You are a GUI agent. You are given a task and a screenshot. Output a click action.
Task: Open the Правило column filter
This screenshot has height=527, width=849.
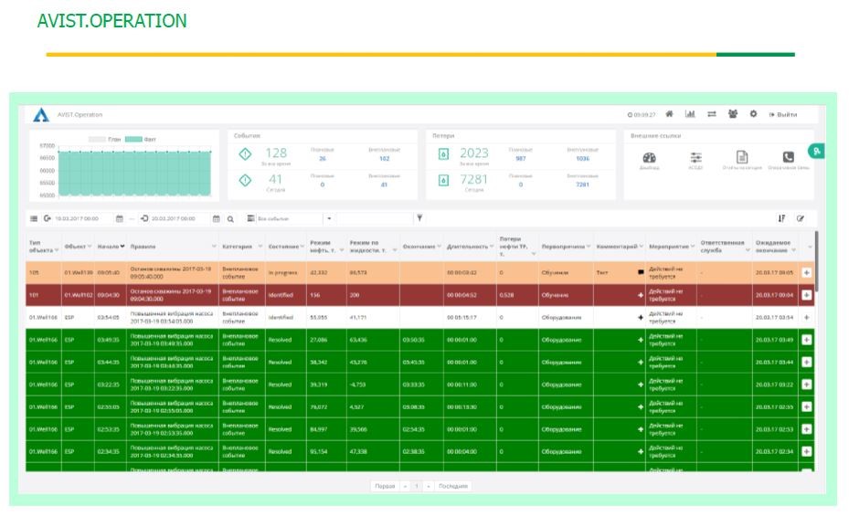pos(214,247)
